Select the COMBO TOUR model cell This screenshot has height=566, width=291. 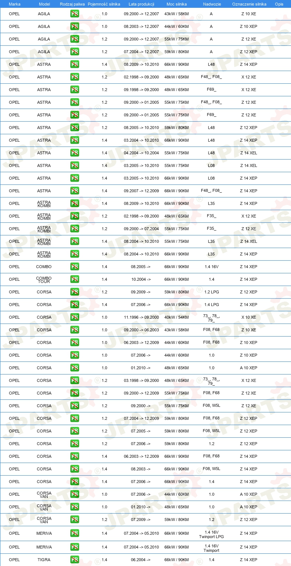pos(44,280)
